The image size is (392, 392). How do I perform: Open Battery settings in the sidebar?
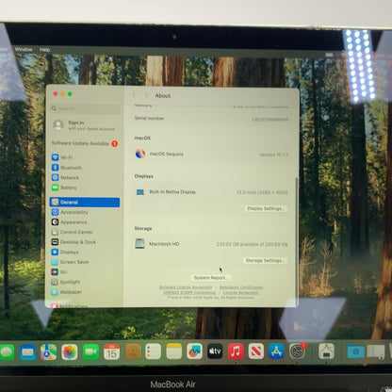64,188
